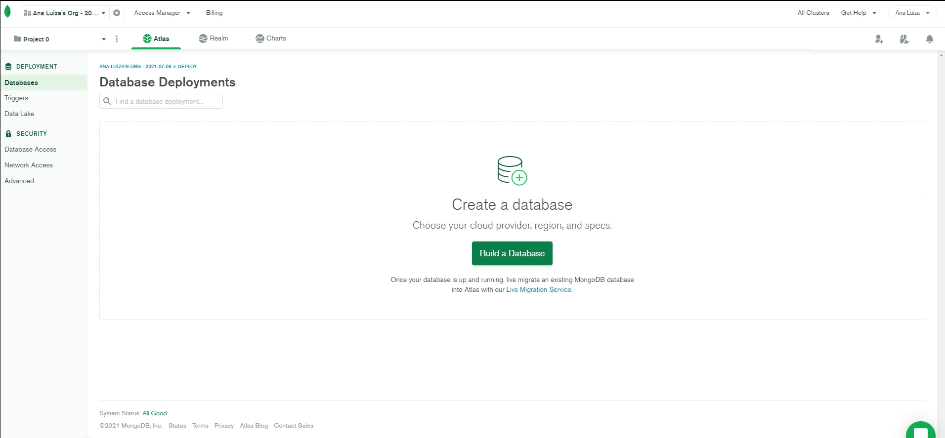Click the Project 0 folder icon

coord(17,39)
